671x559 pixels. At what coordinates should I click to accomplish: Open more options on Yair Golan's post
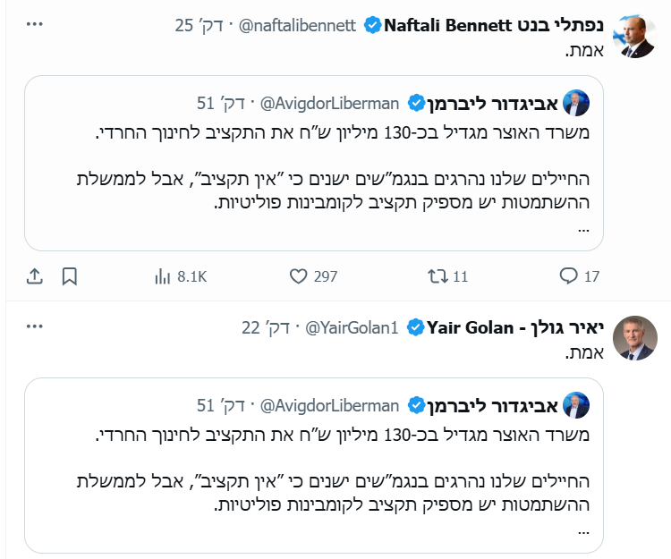click(34, 327)
